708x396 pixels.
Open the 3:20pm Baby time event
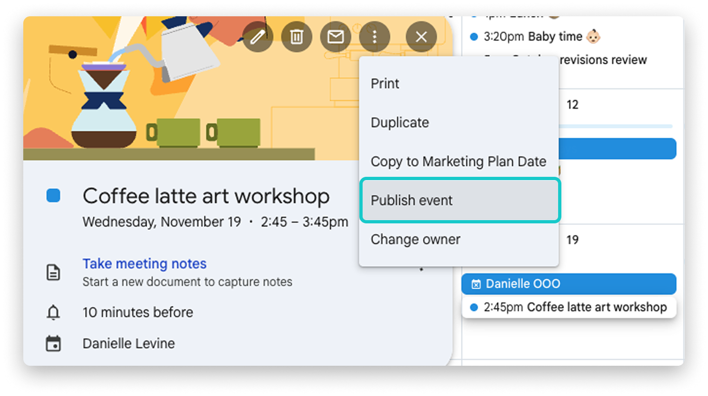coord(535,37)
